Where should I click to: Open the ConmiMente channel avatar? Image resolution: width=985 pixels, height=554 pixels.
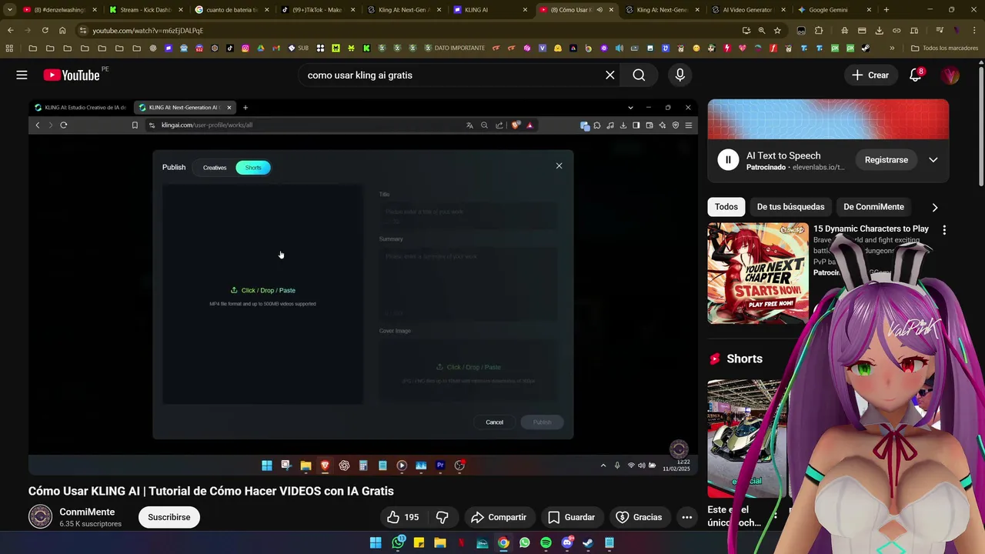[40, 516]
